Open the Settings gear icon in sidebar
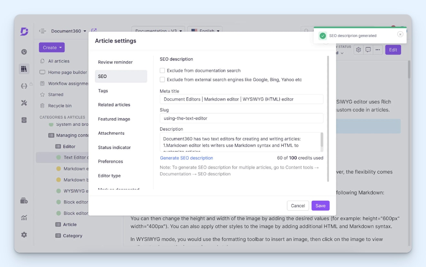The image size is (426, 267). 24,235
